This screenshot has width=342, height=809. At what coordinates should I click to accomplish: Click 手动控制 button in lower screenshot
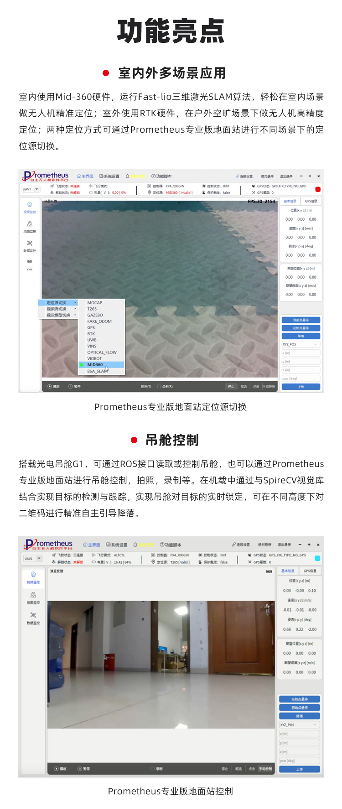(x=265, y=768)
